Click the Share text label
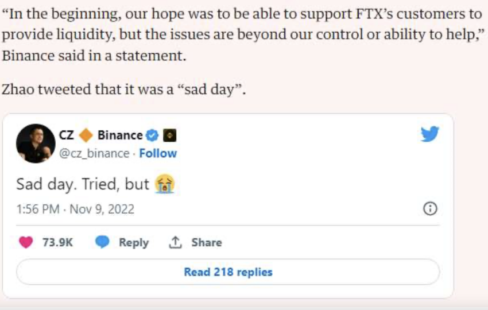The width and height of the screenshot is (488, 310). pyautogui.click(x=207, y=243)
